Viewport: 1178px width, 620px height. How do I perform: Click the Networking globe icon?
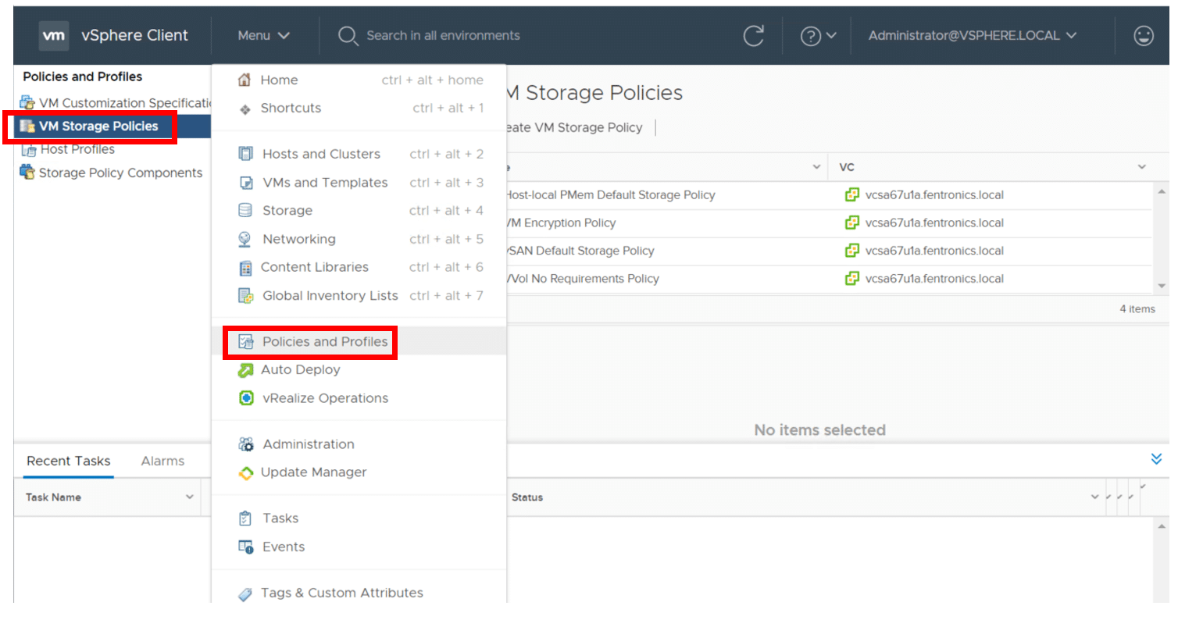(x=245, y=239)
